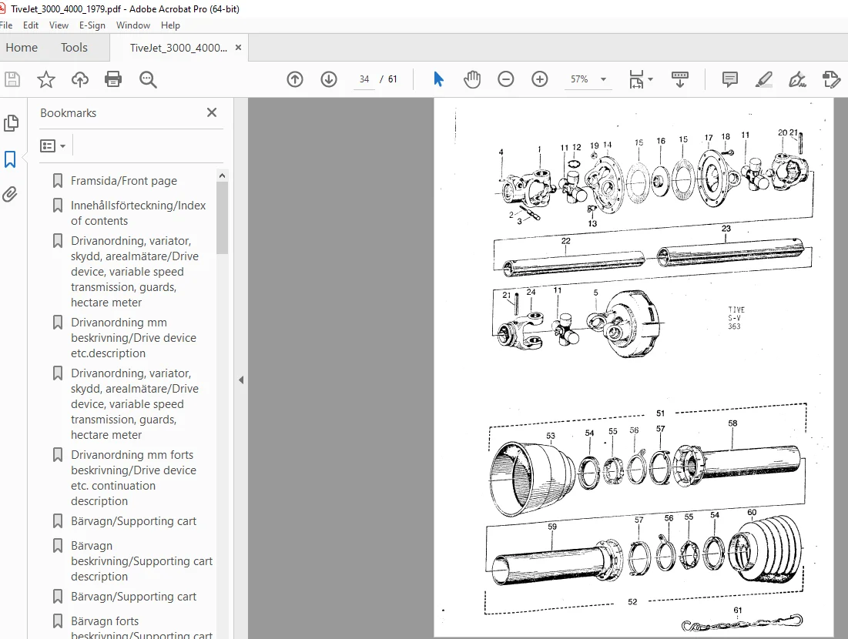Click the total page count 61
Image resolution: width=848 pixels, height=639 pixels.
(x=393, y=79)
